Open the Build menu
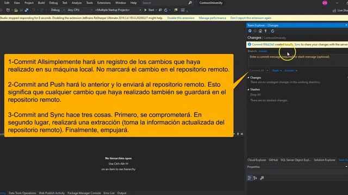The image size is (348, 195). (x=41, y=3)
